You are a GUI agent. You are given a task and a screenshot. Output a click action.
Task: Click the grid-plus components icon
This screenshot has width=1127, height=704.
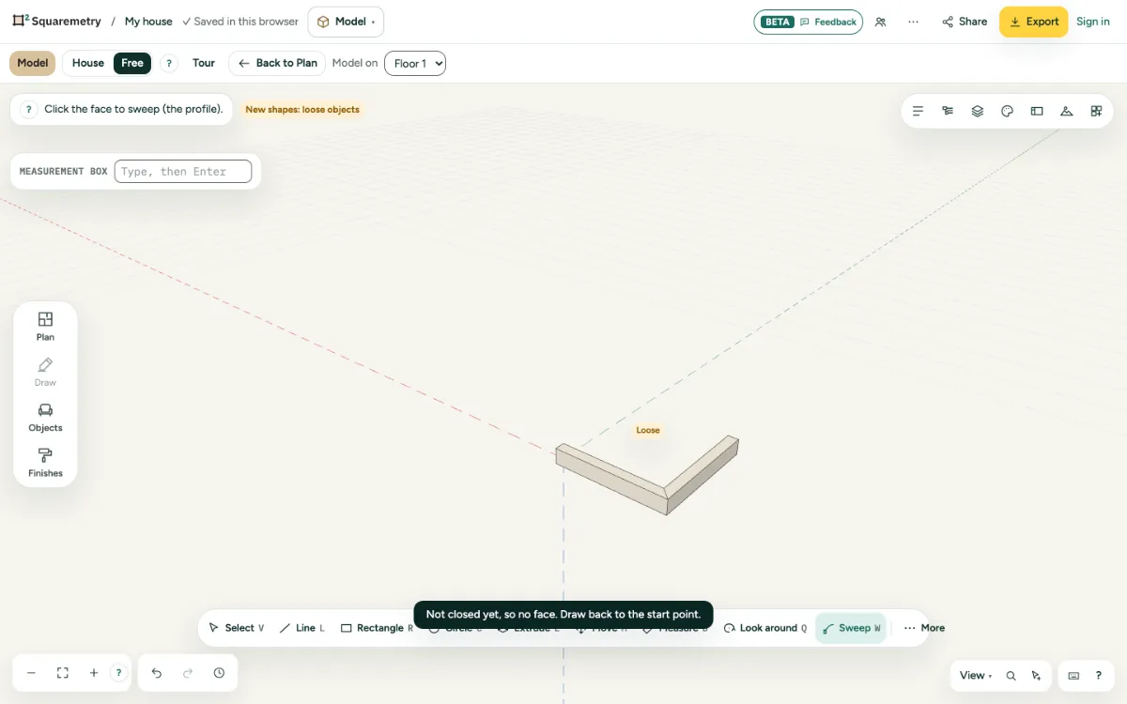pyautogui.click(x=1096, y=111)
